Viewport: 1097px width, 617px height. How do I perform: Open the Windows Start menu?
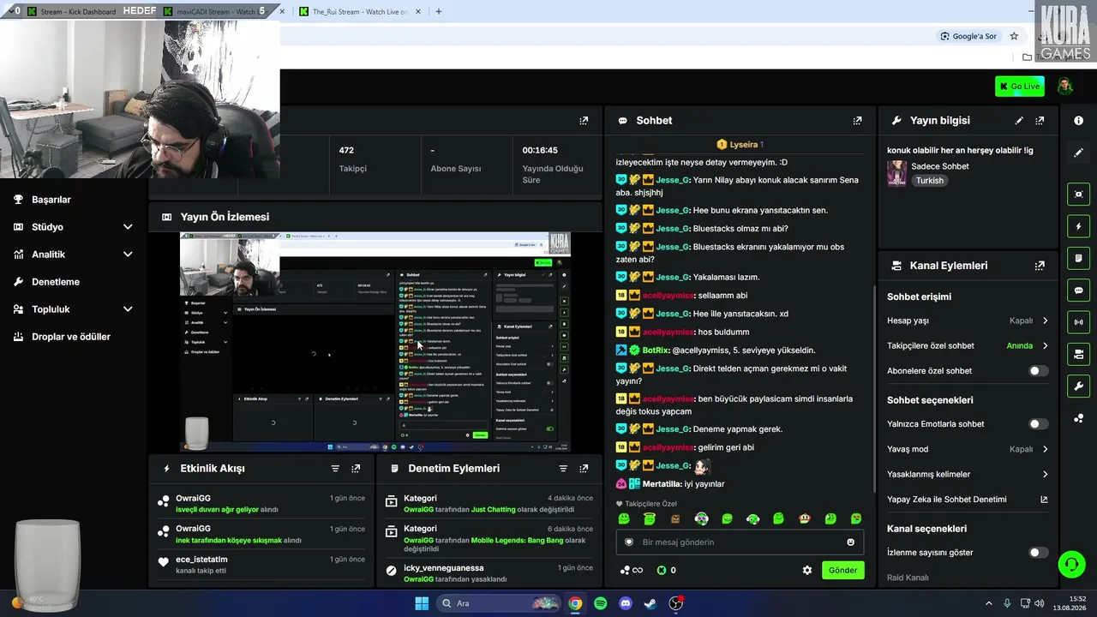(422, 603)
